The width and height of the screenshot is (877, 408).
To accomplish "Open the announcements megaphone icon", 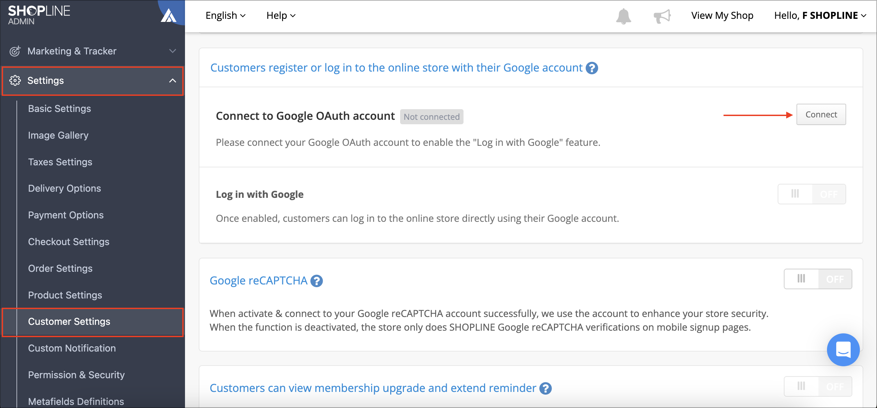I will click(662, 16).
